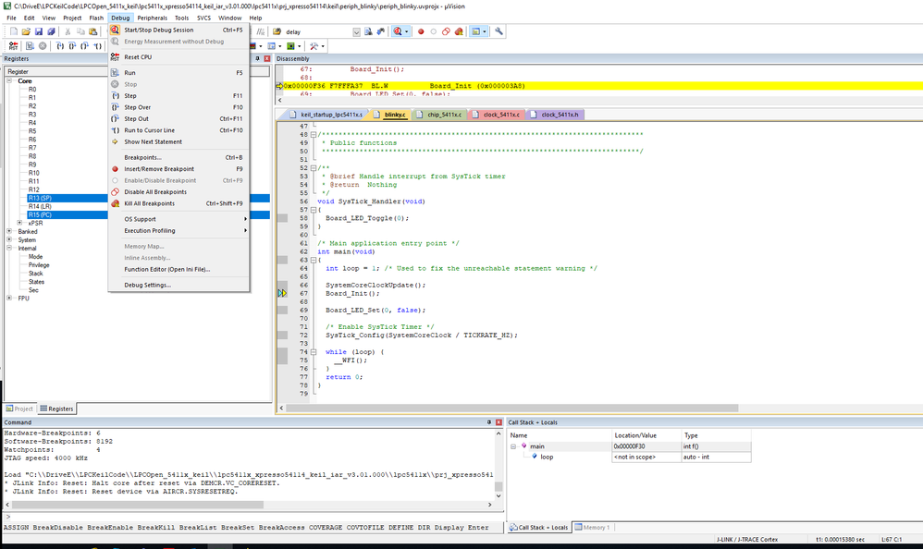Open the Peripherals menu
Image resolution: width=923 pixels, height=549 pixels.
pos(153,18)
